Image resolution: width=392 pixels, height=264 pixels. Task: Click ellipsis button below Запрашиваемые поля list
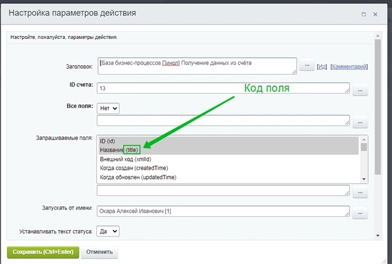coord(360,190)
